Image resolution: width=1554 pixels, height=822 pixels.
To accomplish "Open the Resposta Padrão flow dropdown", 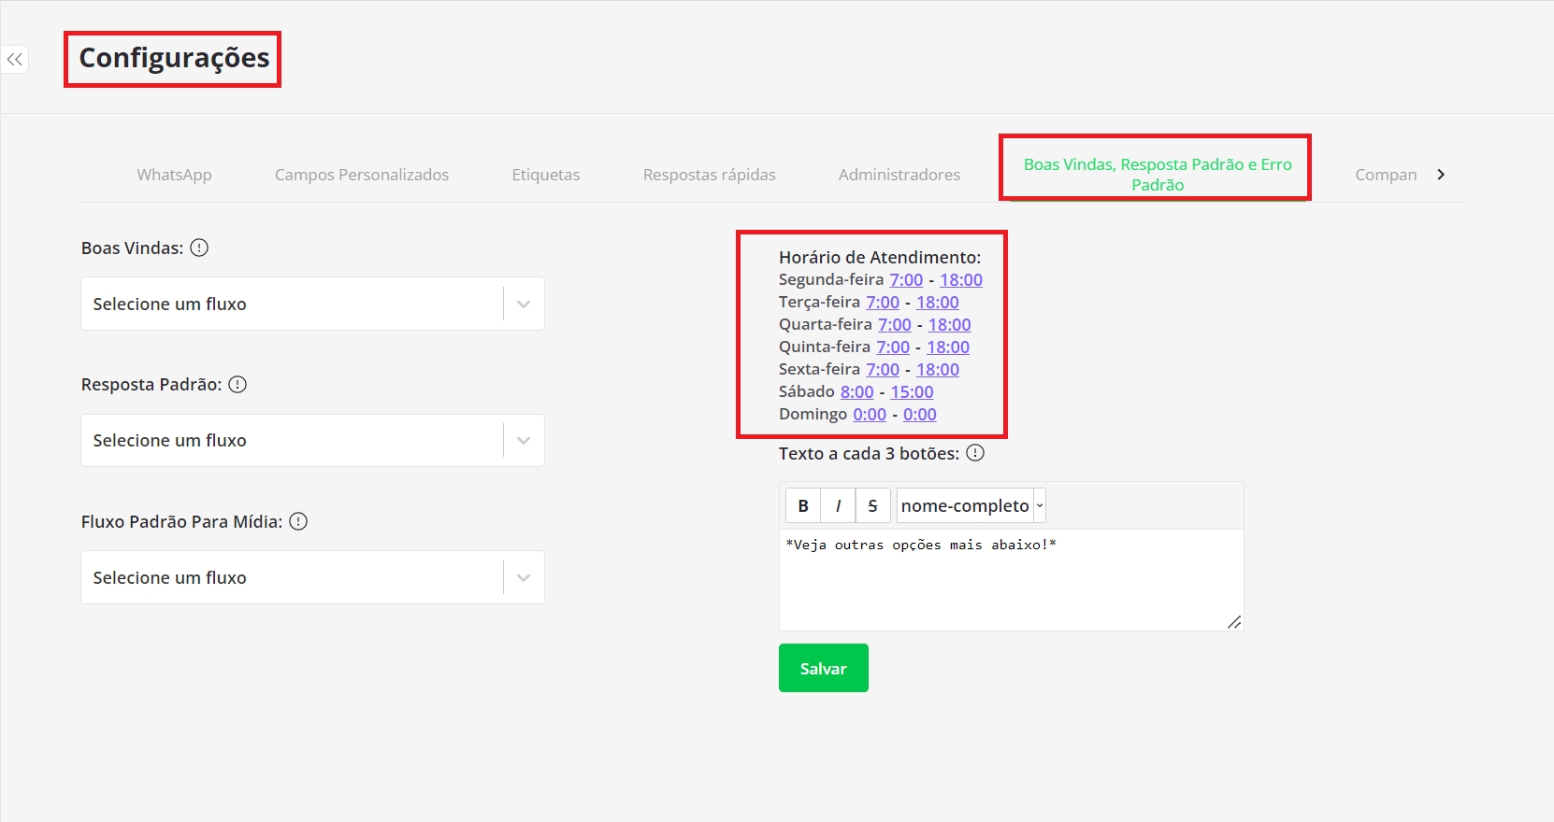I will coord(312,440).
